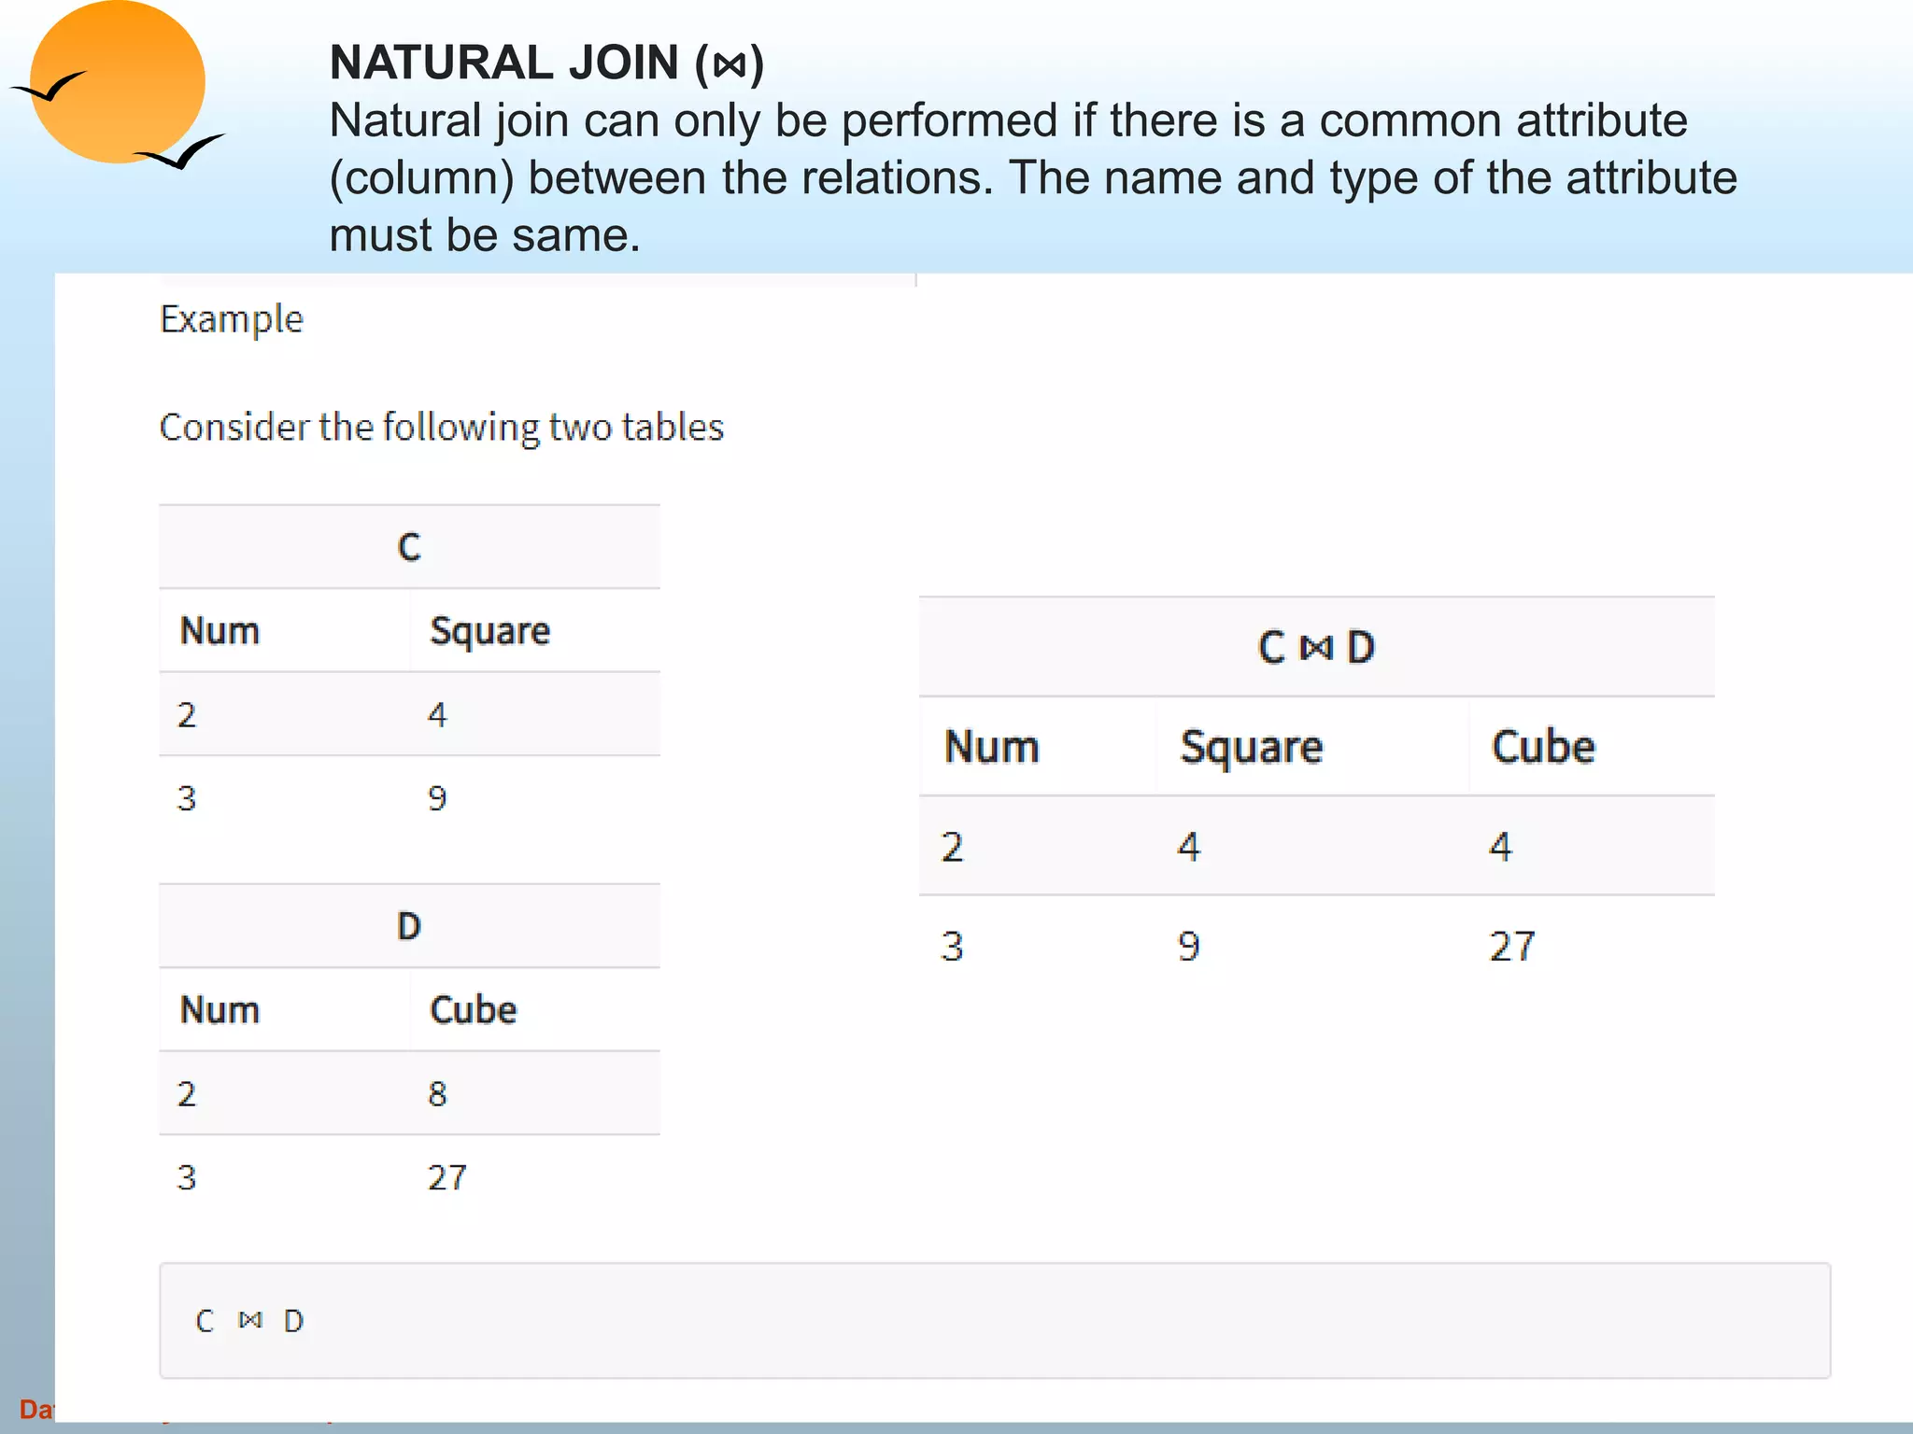Click 'Consider the following two tables' text

(441, 427)
